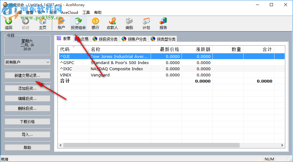
Task: Sort by the 涨跌额 column header
Action: (x=197, y=49)
